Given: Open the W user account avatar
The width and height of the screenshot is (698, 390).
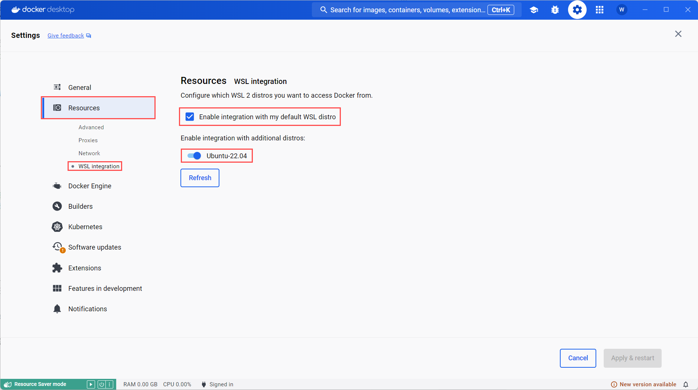Looking at the screenshot, I should pyautogui.click(x=622, y=10).
